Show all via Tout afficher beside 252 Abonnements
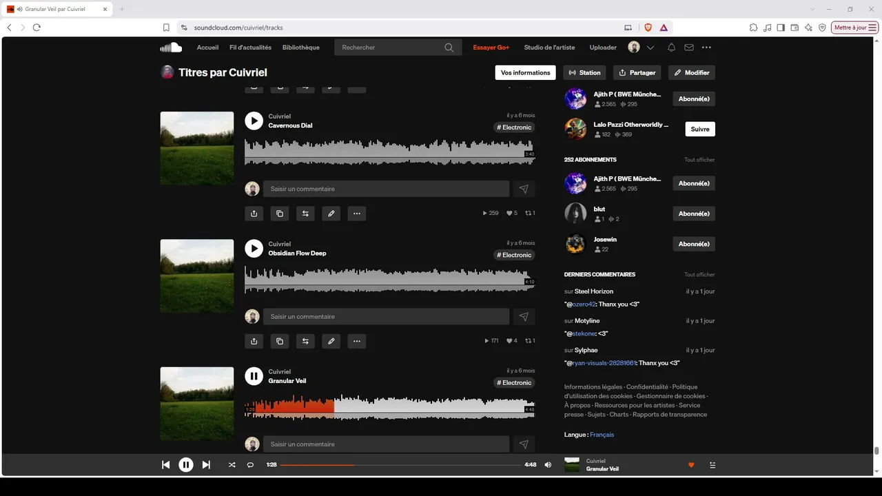Image resolution: width=882 pixels, height=496 pixels. tap(699, 160)
